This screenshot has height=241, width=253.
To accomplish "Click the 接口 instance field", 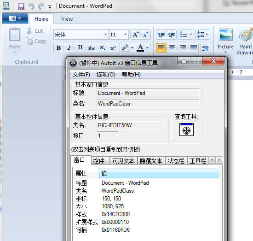I will [107, 135].
